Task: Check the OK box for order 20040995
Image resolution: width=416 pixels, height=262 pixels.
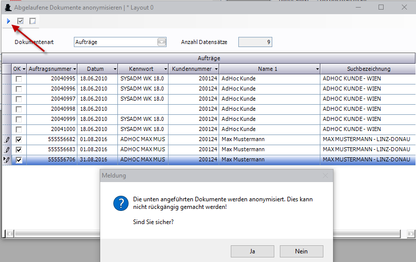Action: (x=19, y=79)
